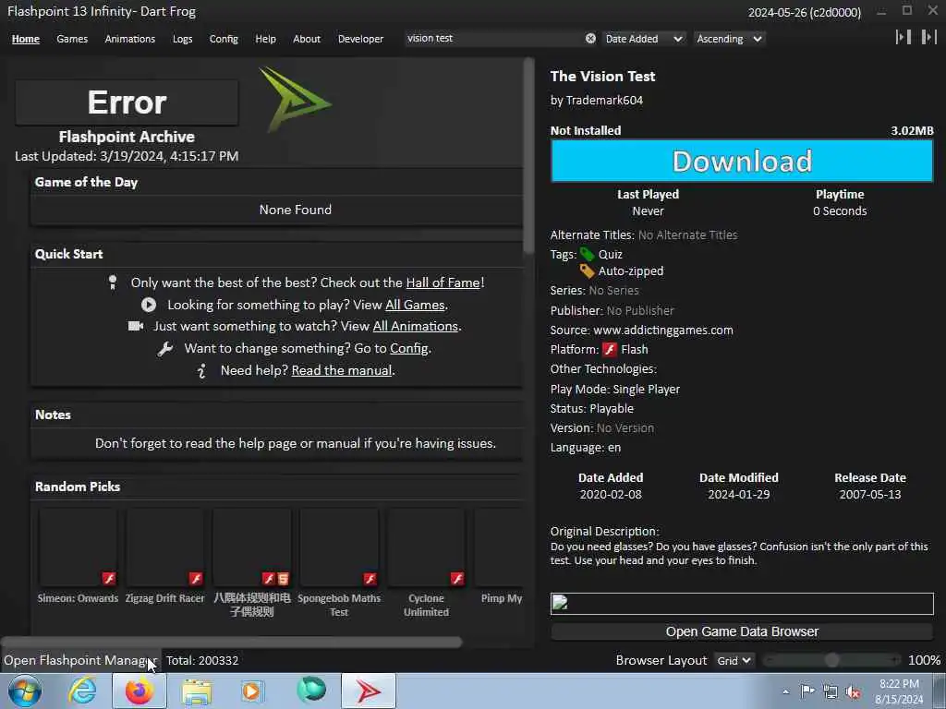Click the Quiz tag label
Screen dimensions: 946x709
click(x=611, y=255)
